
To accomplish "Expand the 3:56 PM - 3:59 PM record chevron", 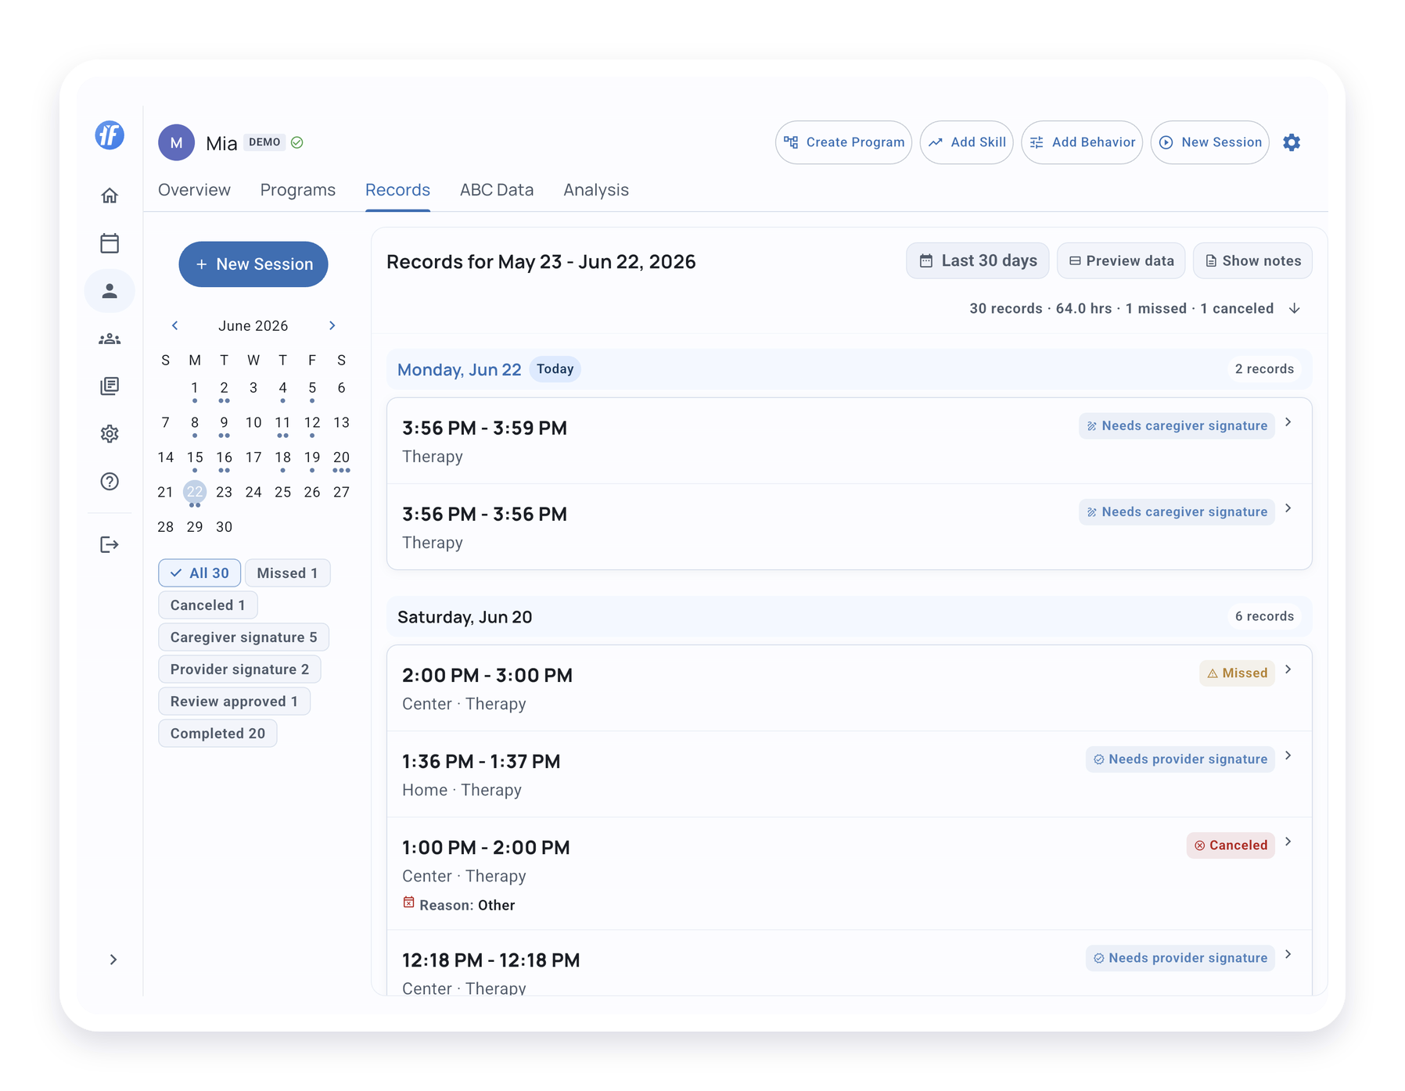I will 1288,422.
